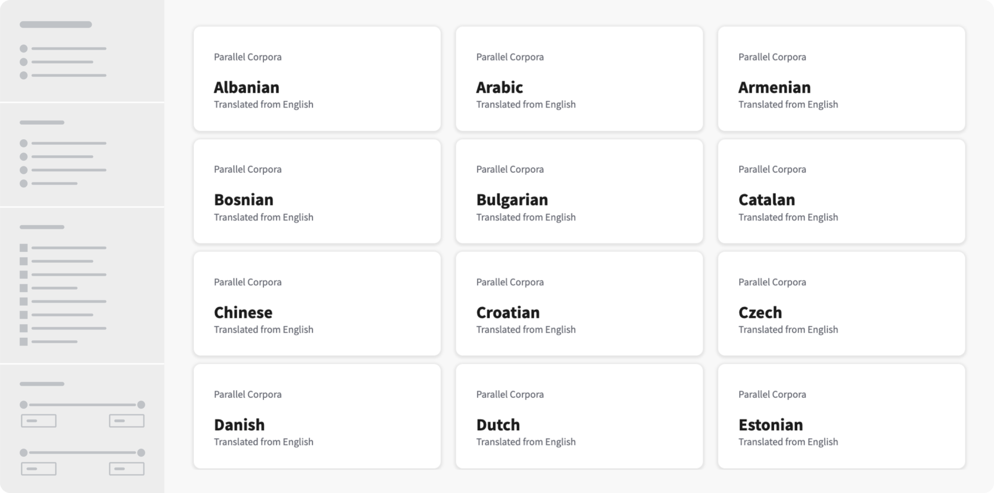Select the first radio option in top filter group

(x=23, y=49)
